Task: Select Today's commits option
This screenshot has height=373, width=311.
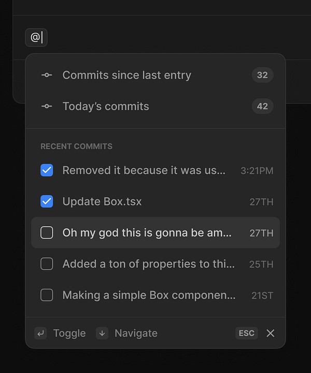Action: tap(106, 106)
